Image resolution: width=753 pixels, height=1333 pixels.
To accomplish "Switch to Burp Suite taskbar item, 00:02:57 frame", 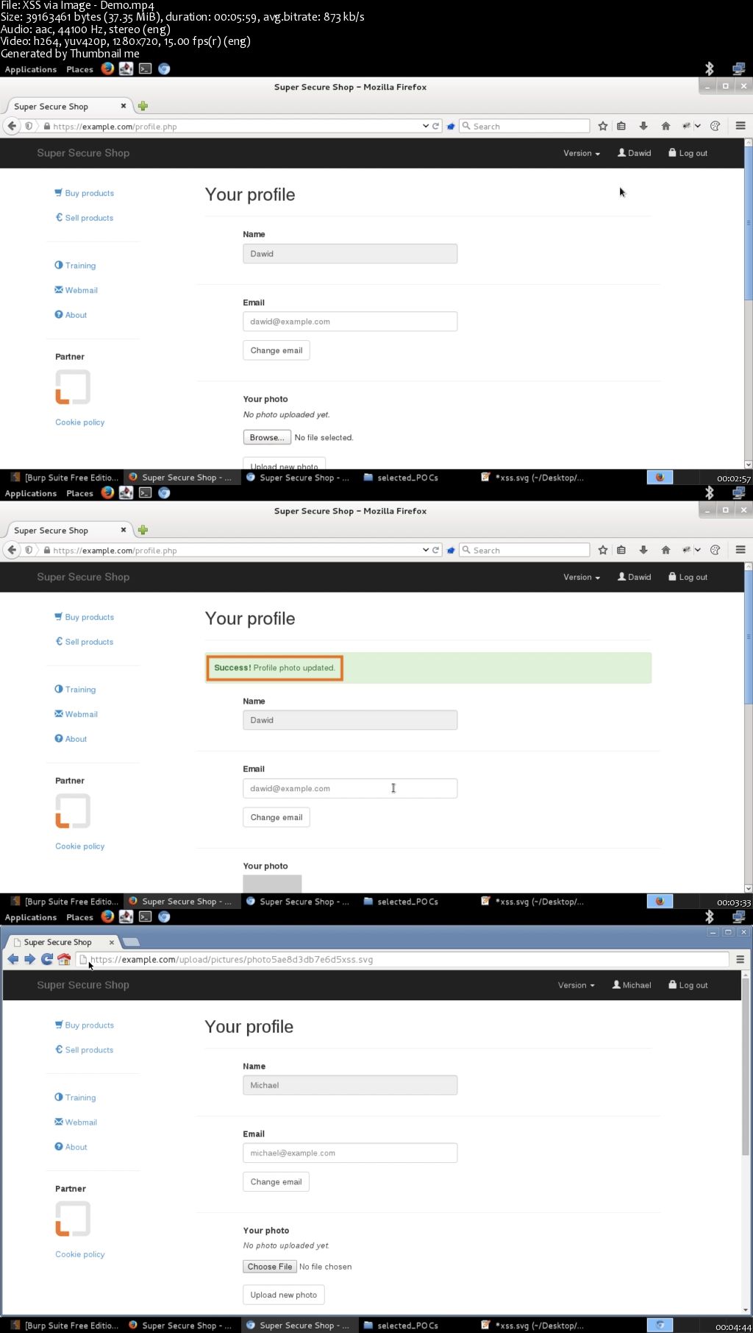I will click(x=64, y=478).
